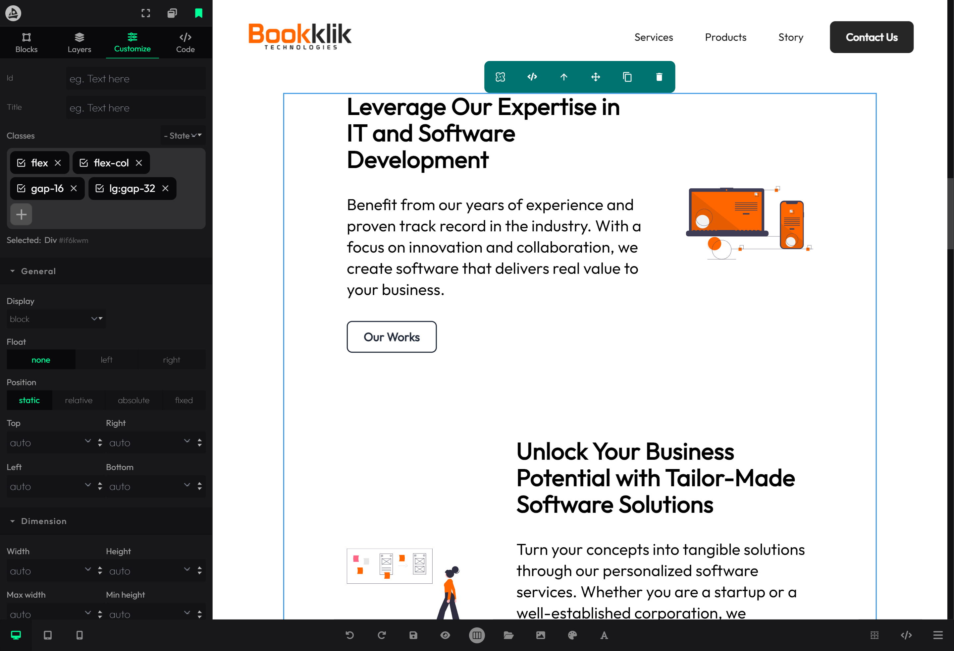Toggle the gap-16 class checkbox

pyautogui.click(x=21, y=189)
